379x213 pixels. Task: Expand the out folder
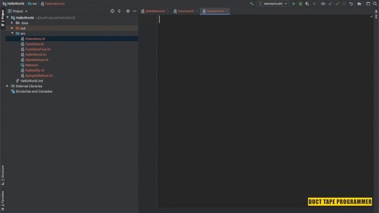(12, 28)
